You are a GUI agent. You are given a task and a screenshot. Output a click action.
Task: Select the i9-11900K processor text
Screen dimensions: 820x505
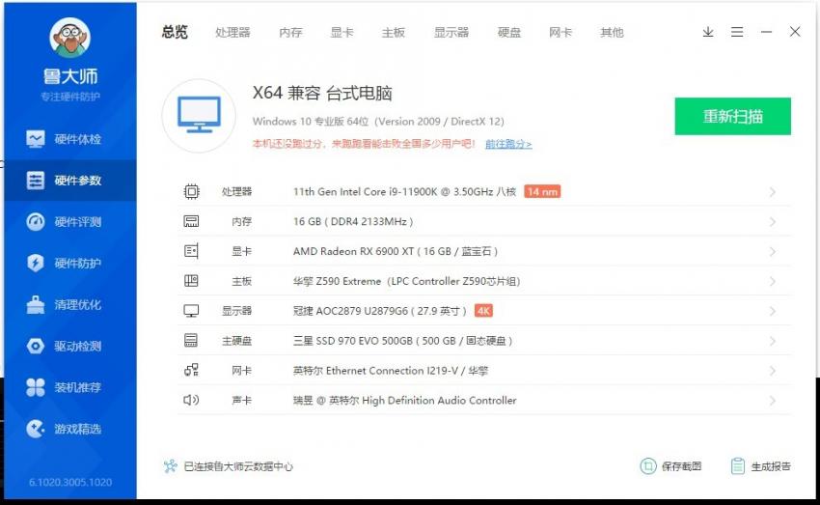[405, 191]
